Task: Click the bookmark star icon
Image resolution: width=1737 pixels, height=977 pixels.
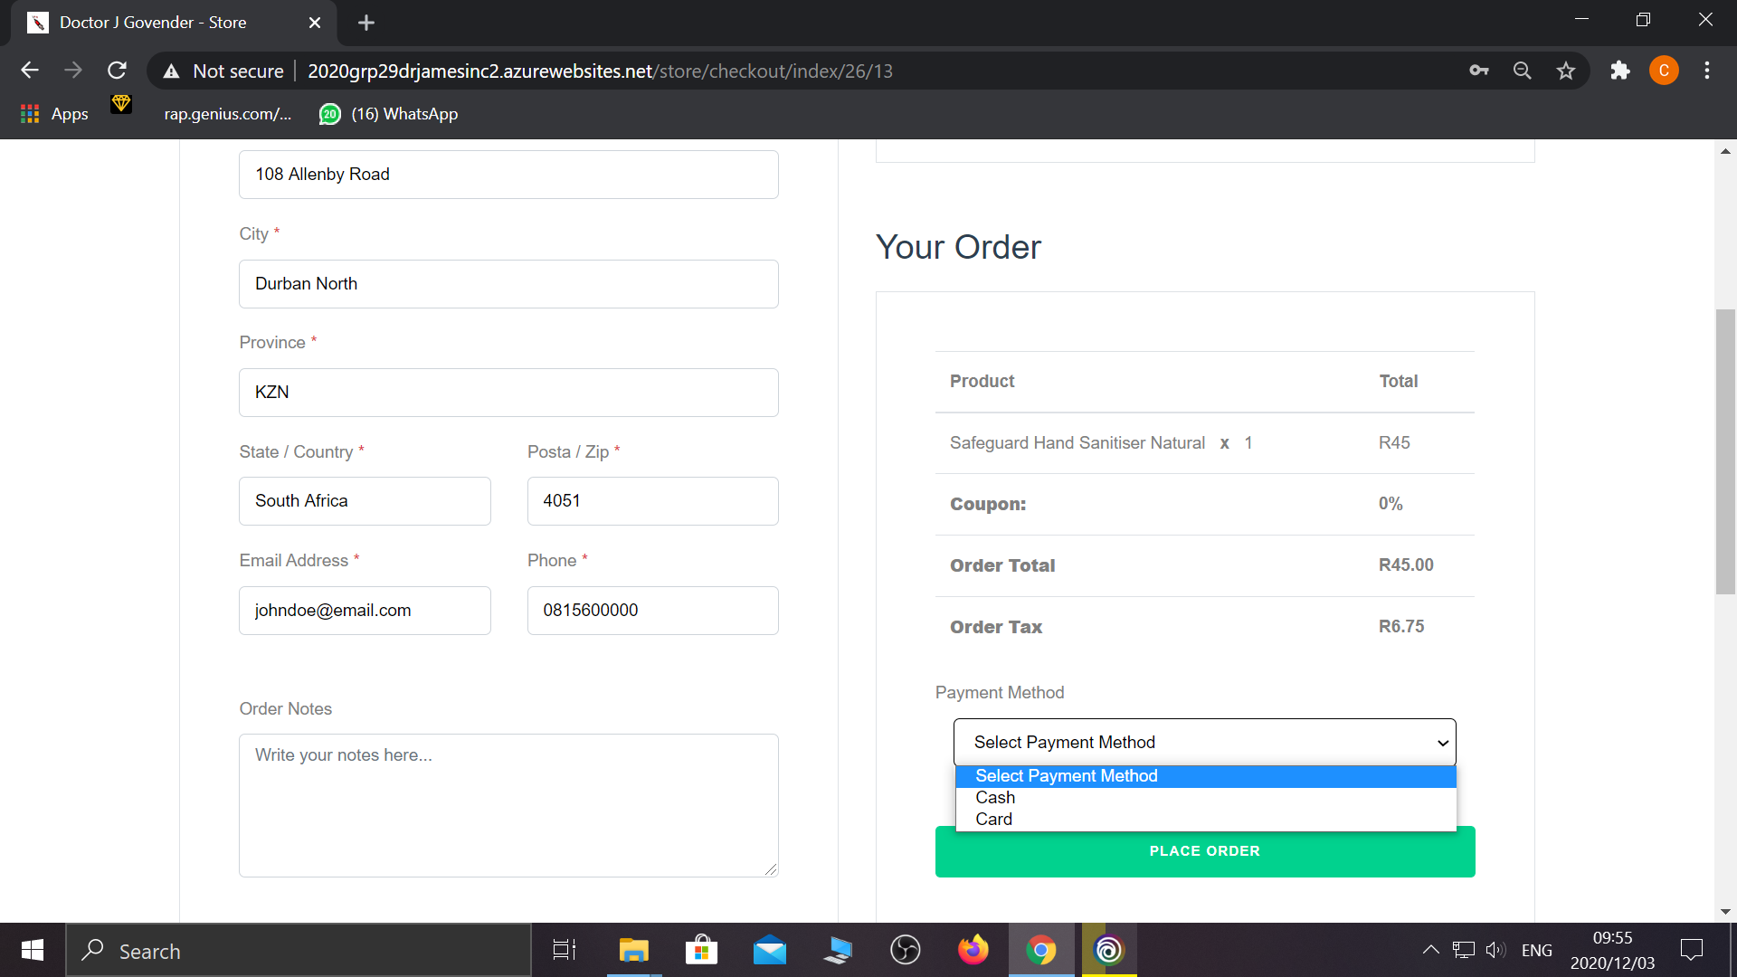Action: pos(1566,71)
